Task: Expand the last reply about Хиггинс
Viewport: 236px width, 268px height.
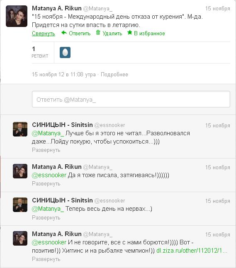Action: (x=46, y=259)
